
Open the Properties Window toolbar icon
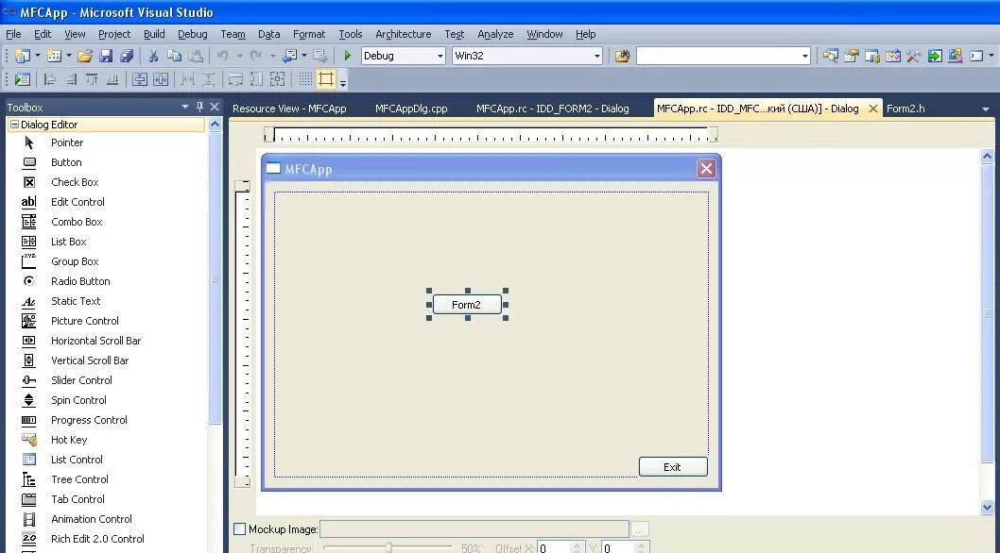tap(852, 56)
